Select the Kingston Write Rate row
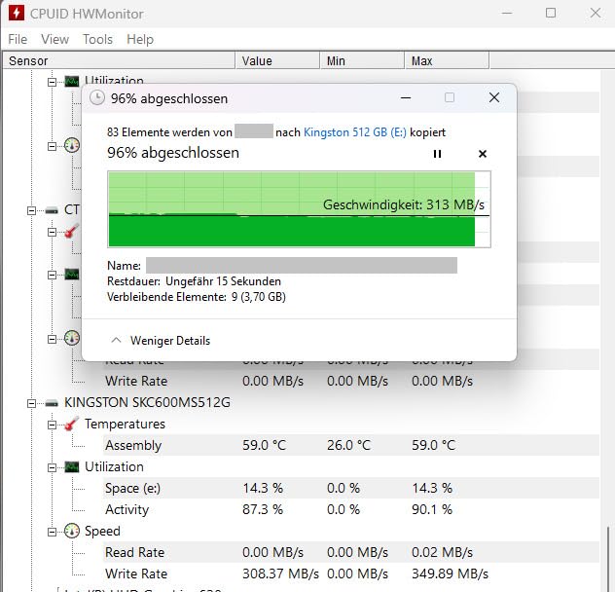The image size is (615, 592). tap(351, 573)
